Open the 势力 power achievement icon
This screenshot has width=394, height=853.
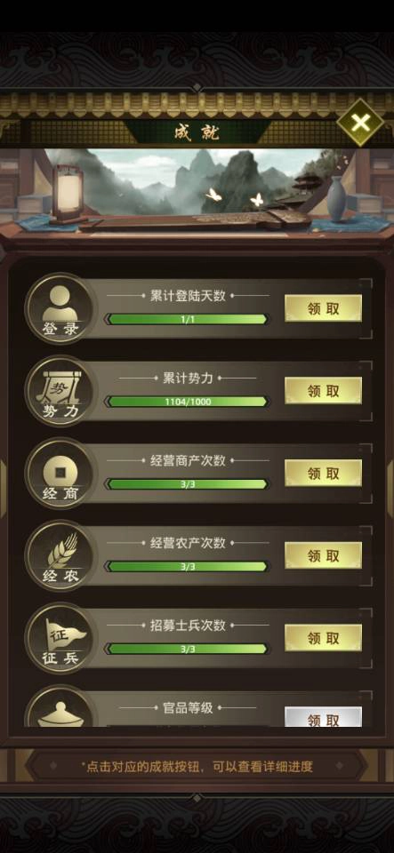[60, 391]
